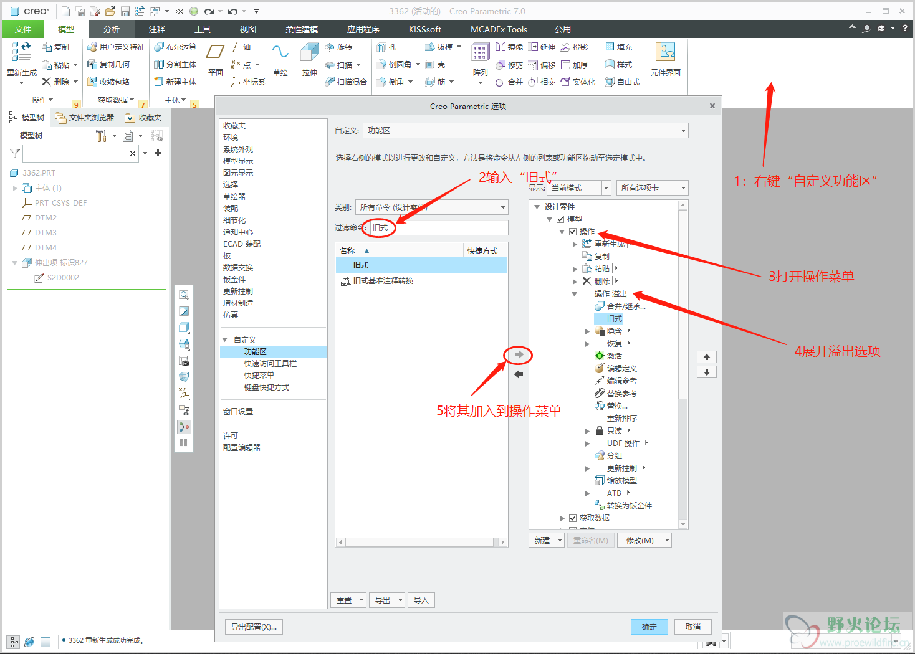The height and width of the screenshot is (654, 915).
Task: Select the 孔 (Hole) tool
Action: point(386,47)
